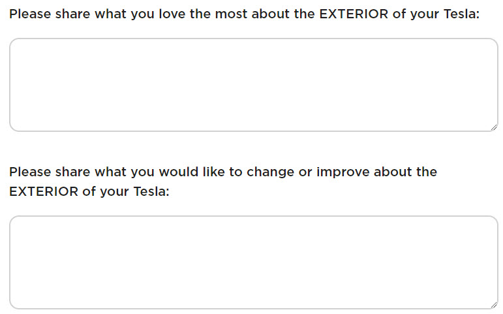The image size is (503, 314).
Task: Click the 'change or improve' question label
Action: (223, 172)
